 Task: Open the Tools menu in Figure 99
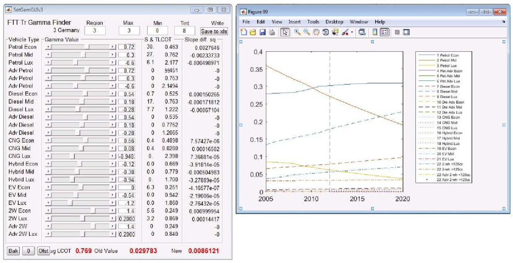click(313, 22)
